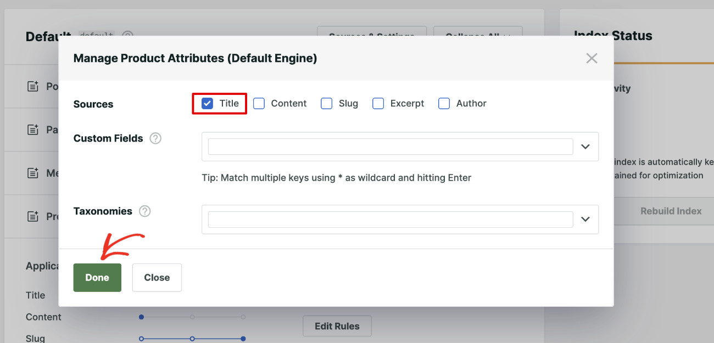Screen dimensions: 714x343
Task: Expand the Custom Fields dropdown arrow
Action: click(x=585, y=147)
